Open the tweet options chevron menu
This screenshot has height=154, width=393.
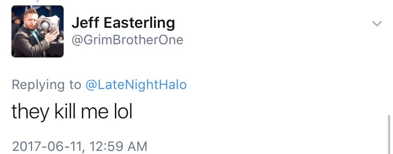pyautogui.click(x=377, y=24)
